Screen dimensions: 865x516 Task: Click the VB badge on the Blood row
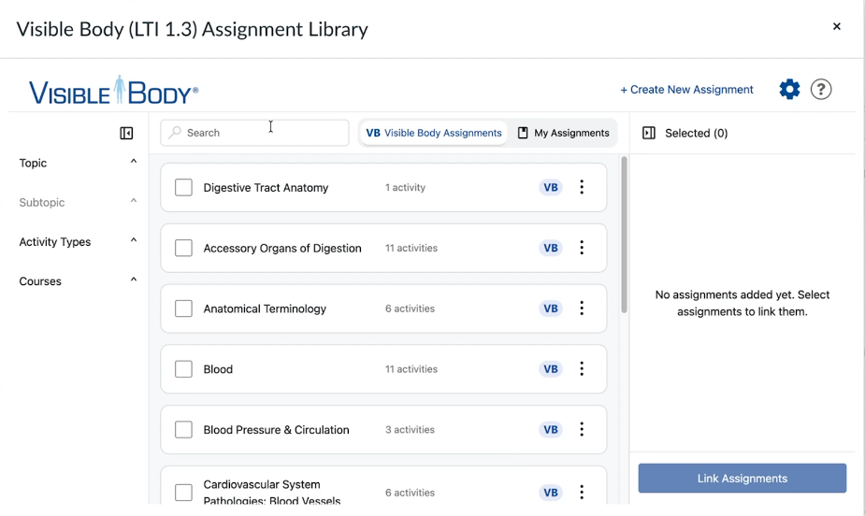(x=551, y=369)
